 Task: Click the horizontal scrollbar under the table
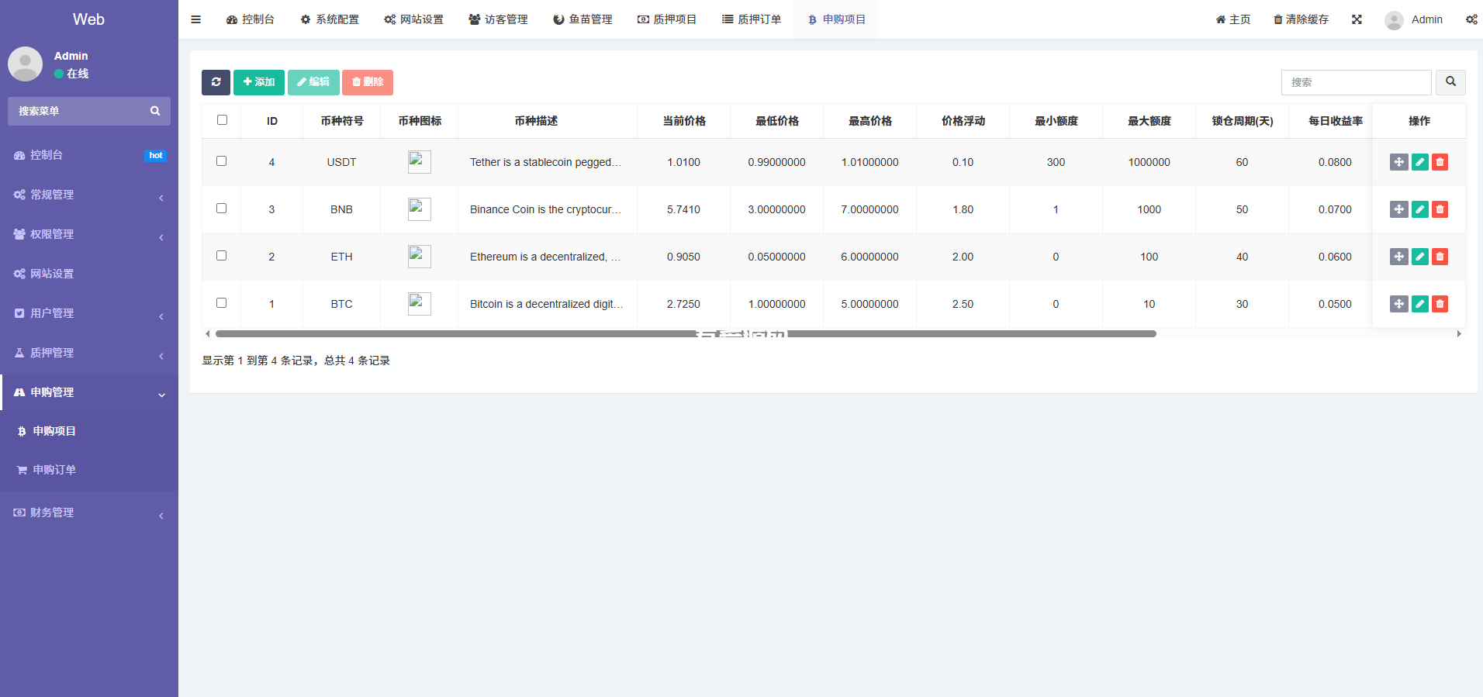pos(686,334)
